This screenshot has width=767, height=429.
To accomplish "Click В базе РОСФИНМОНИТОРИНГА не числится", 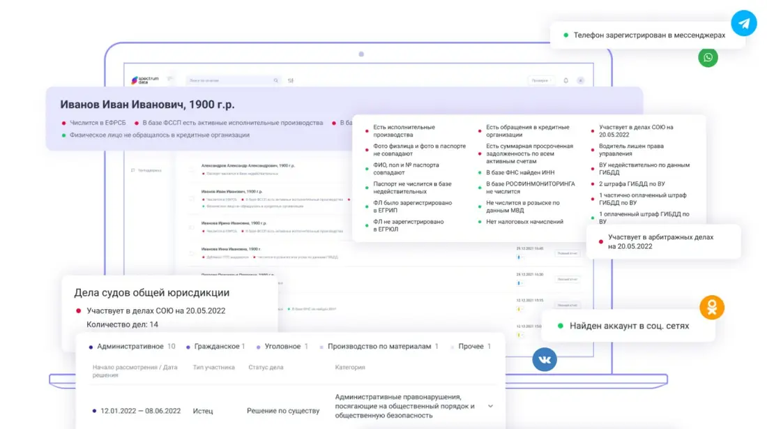I will coord(531,188).
